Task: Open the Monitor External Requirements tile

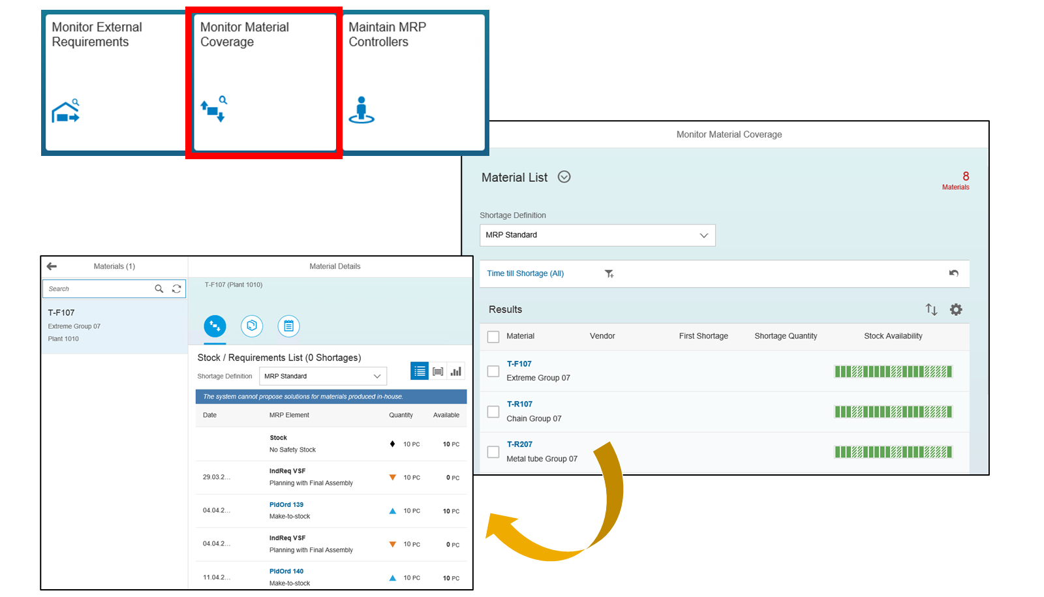Action: click(x=115, y=82)
